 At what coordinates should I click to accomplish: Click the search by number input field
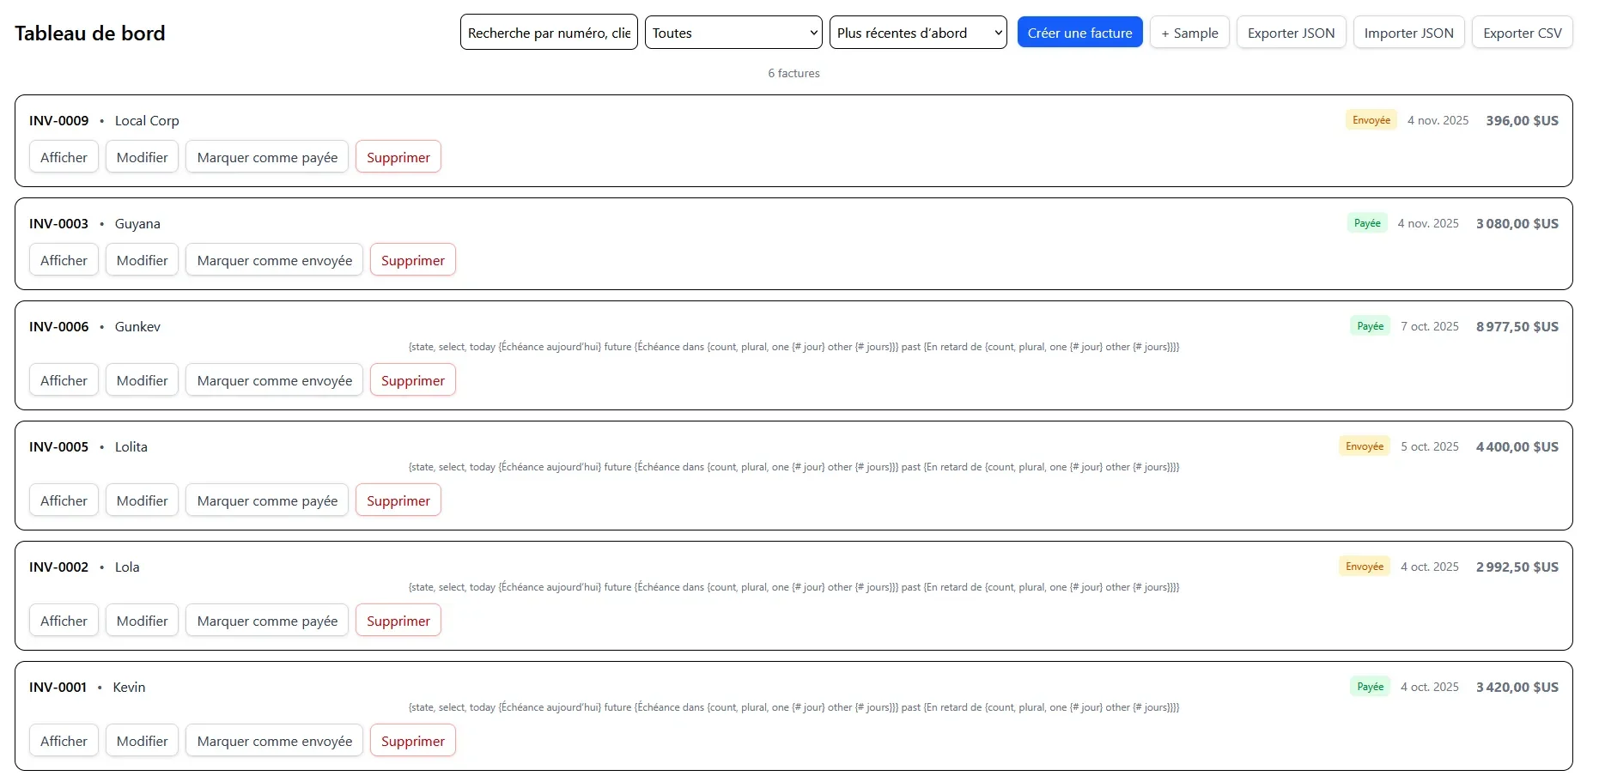pyautogui.click(x=548, y=33)
